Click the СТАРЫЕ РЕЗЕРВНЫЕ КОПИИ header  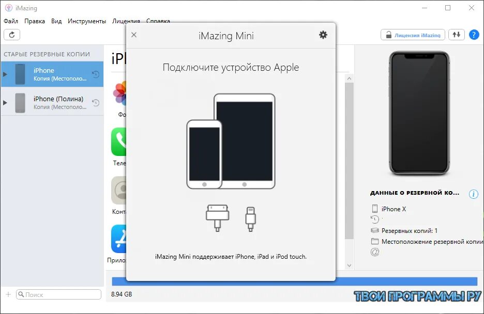pos(47,54)
